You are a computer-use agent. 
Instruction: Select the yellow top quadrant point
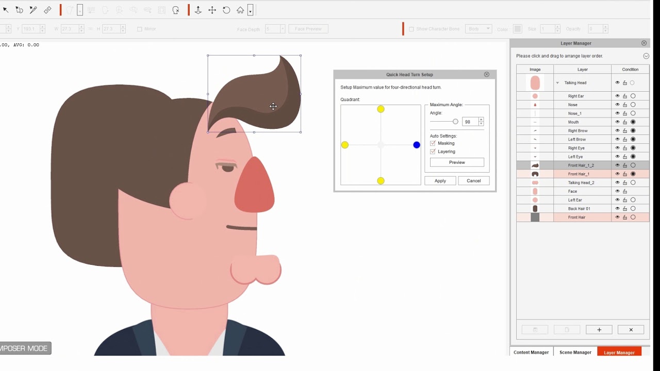pyautogui.click(x=381, y=109)
